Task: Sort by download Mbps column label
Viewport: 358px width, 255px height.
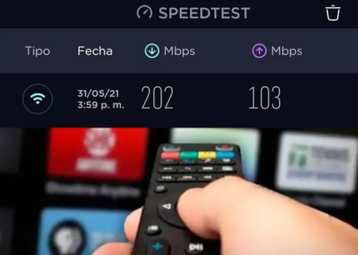Action: tap(179, 51)
